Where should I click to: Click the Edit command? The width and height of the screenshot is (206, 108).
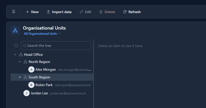(85, 12)
